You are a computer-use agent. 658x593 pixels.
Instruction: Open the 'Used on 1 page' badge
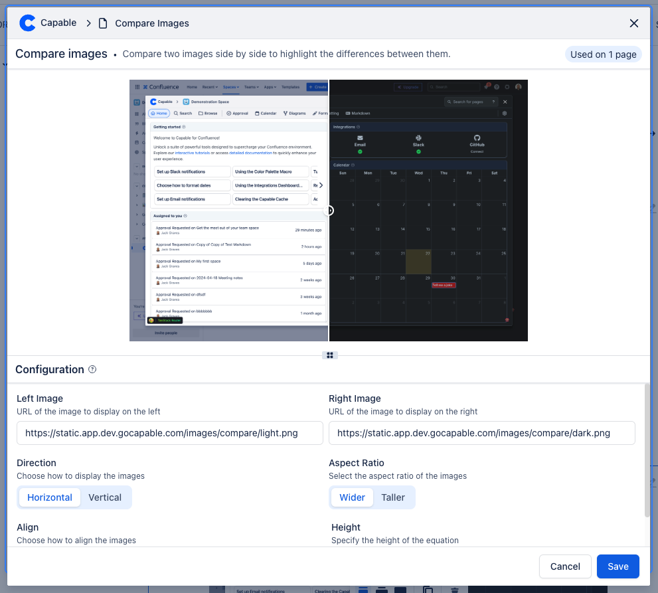click(x=603, y=54)
